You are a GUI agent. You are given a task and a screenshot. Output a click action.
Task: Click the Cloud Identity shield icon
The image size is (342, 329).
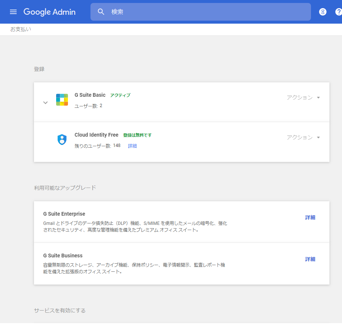tap(62, 140)
